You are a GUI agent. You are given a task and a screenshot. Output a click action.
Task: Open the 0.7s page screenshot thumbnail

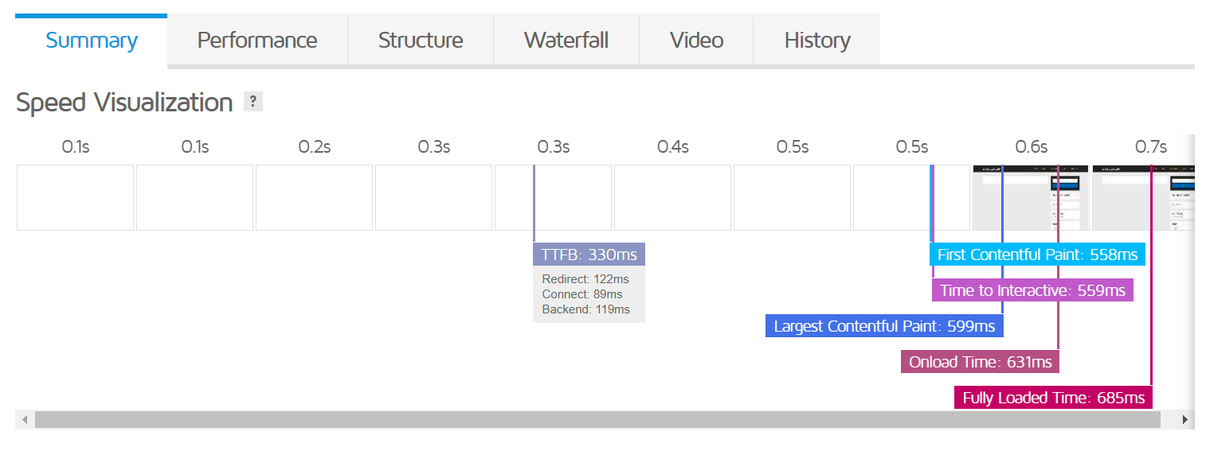1144,198
